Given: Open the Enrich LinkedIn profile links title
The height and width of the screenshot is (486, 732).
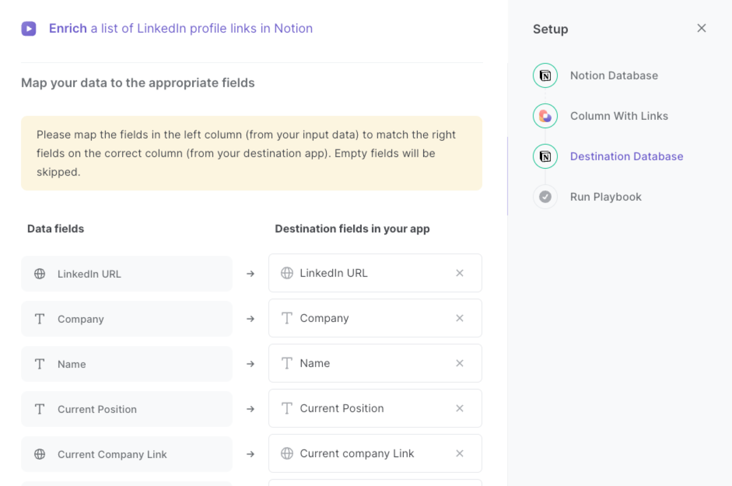Looking at the screenshot, I should point(181,28).
